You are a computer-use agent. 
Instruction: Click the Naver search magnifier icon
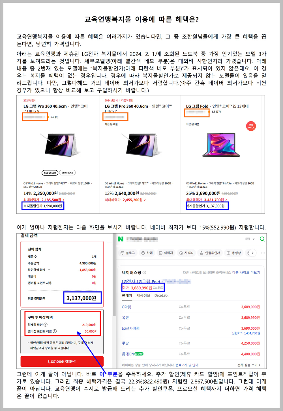pos(262,239)
